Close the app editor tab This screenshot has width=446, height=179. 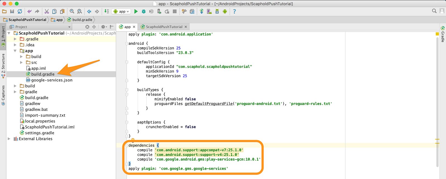(134, 27)
